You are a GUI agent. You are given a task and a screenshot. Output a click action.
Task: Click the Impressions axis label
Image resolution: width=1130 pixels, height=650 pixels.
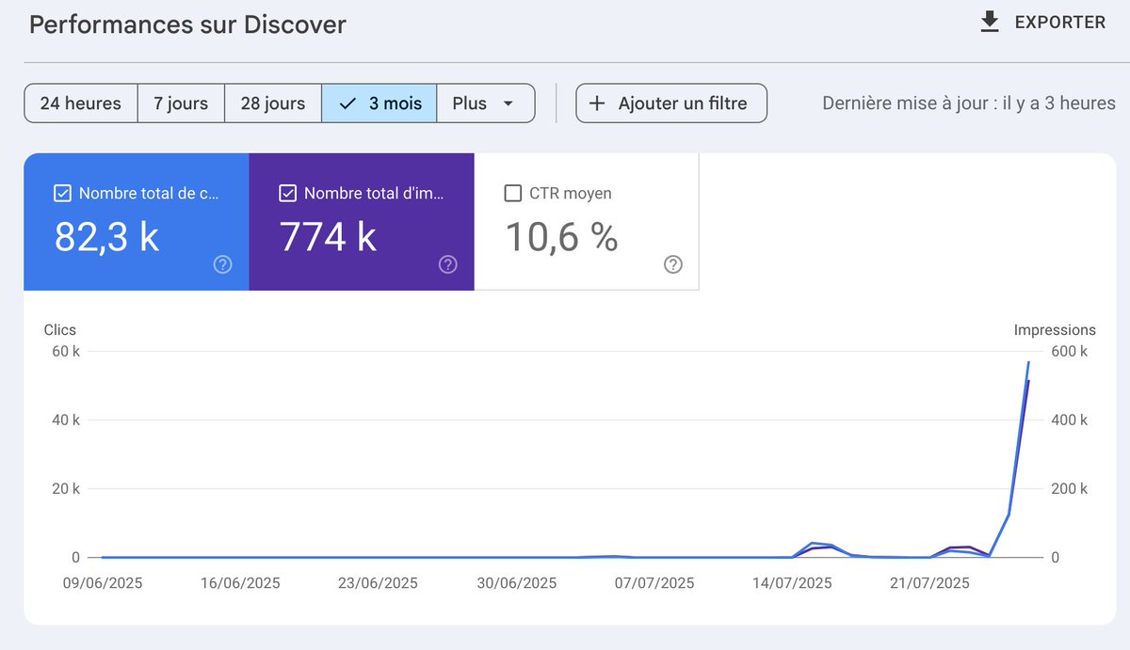[1055, 330]
